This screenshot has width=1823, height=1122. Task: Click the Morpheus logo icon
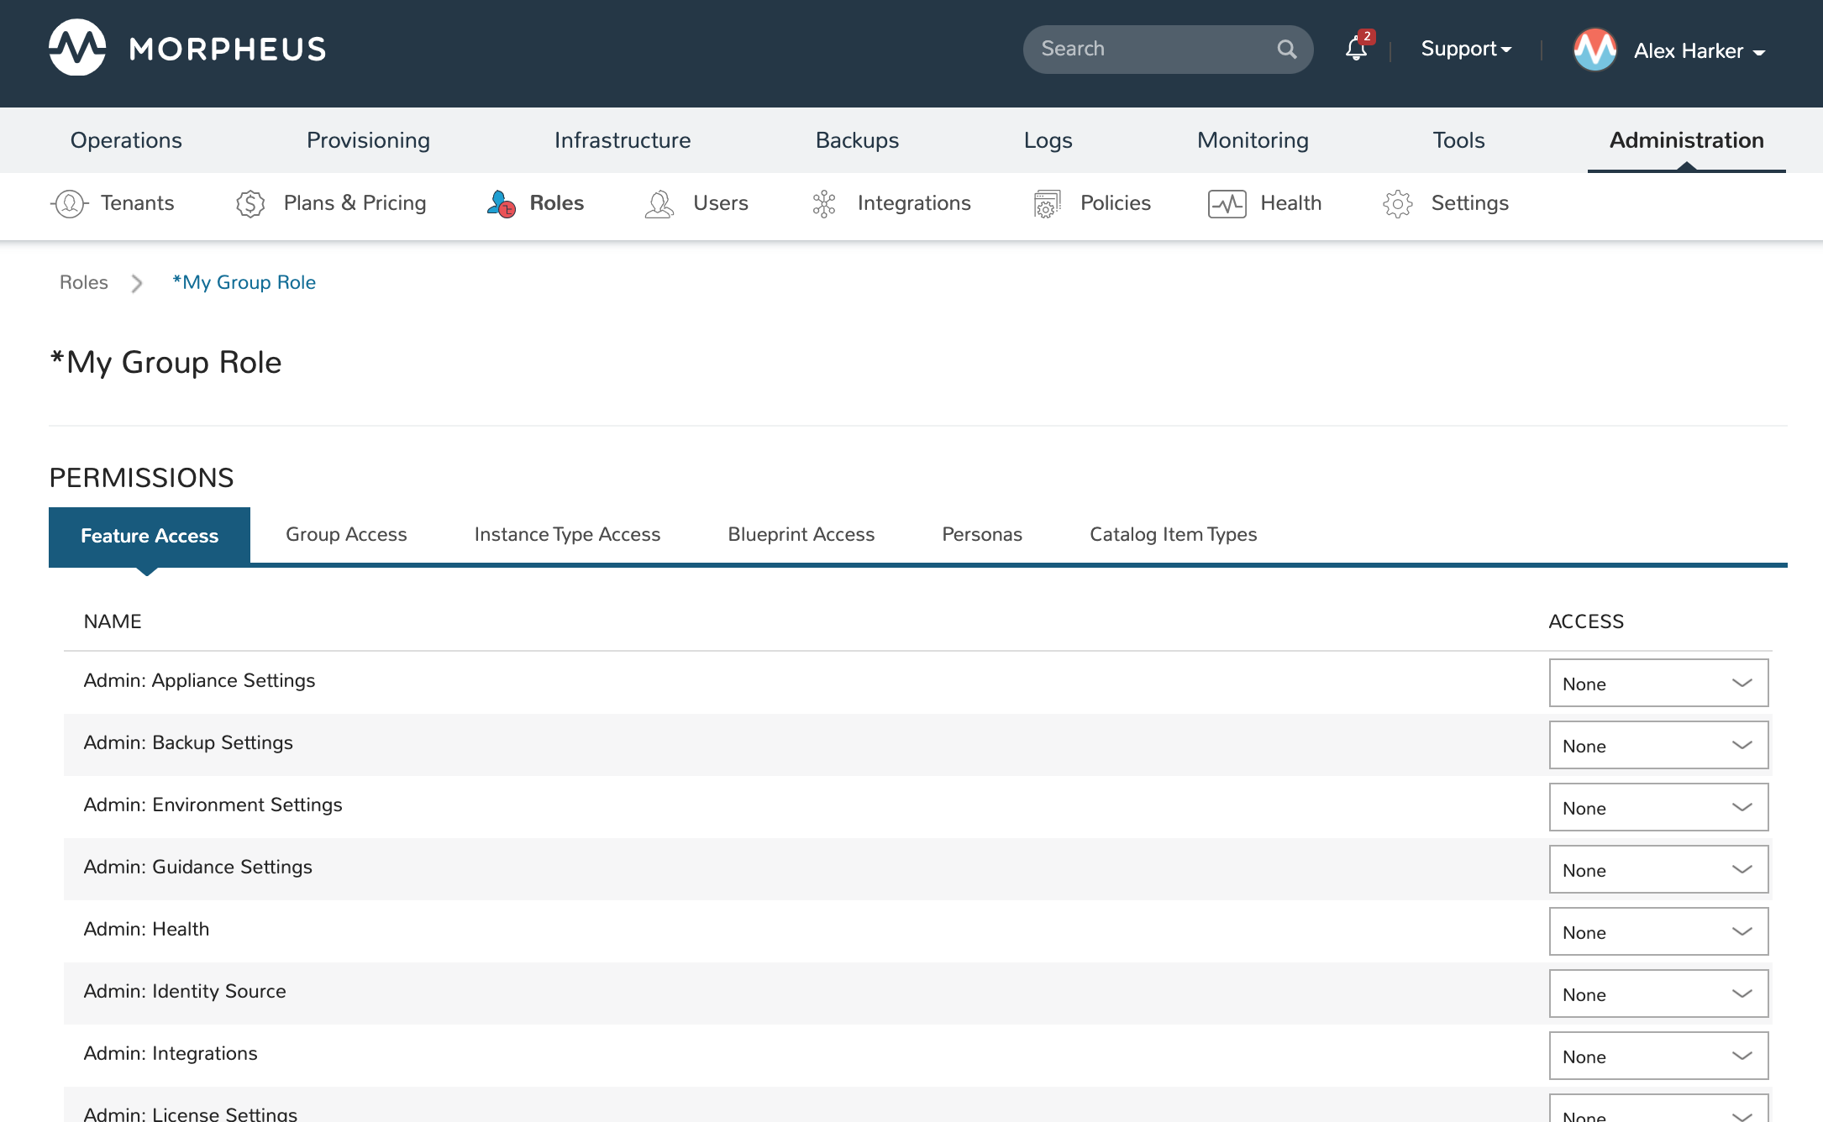[x=77, y=48]
